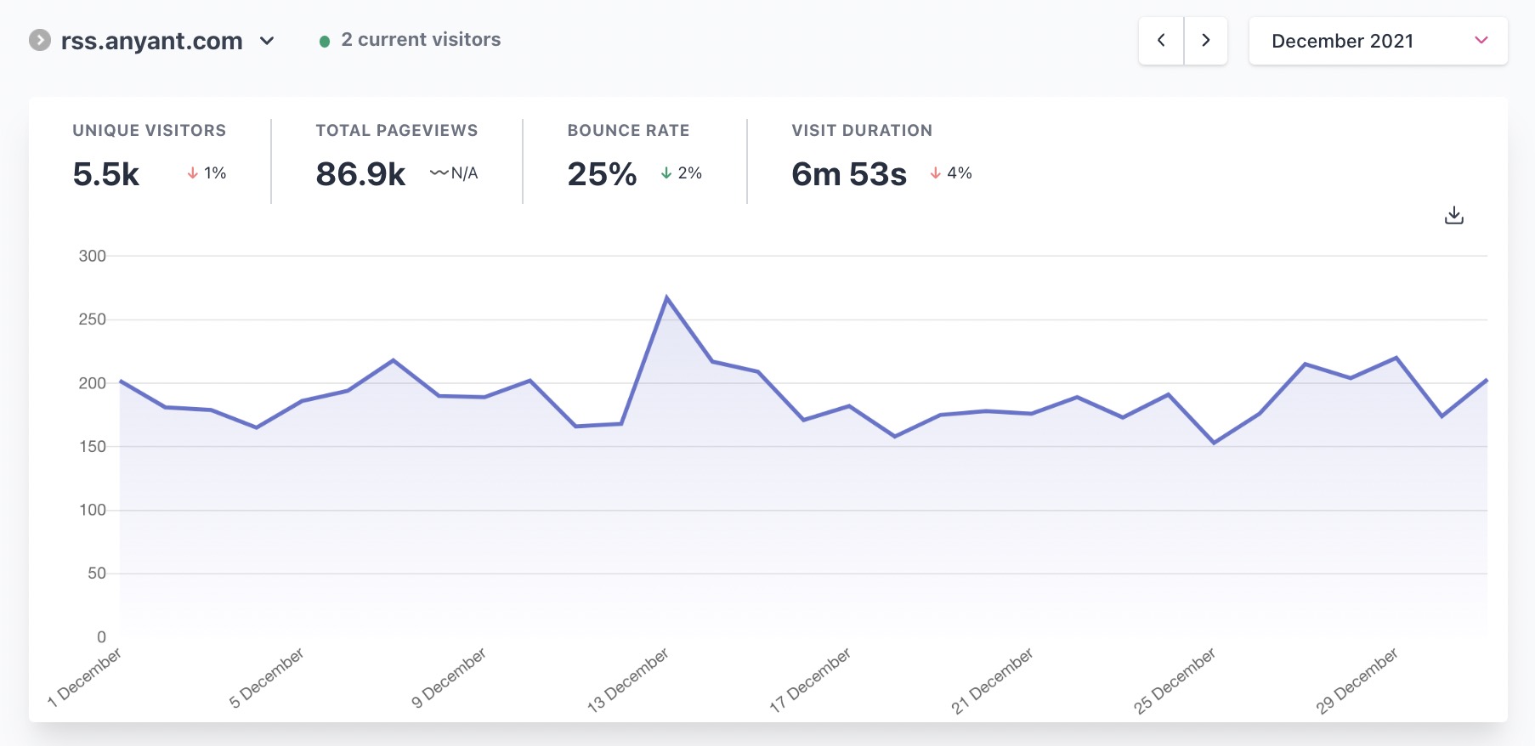Click the download/export chart data icon

(1453, 216)
